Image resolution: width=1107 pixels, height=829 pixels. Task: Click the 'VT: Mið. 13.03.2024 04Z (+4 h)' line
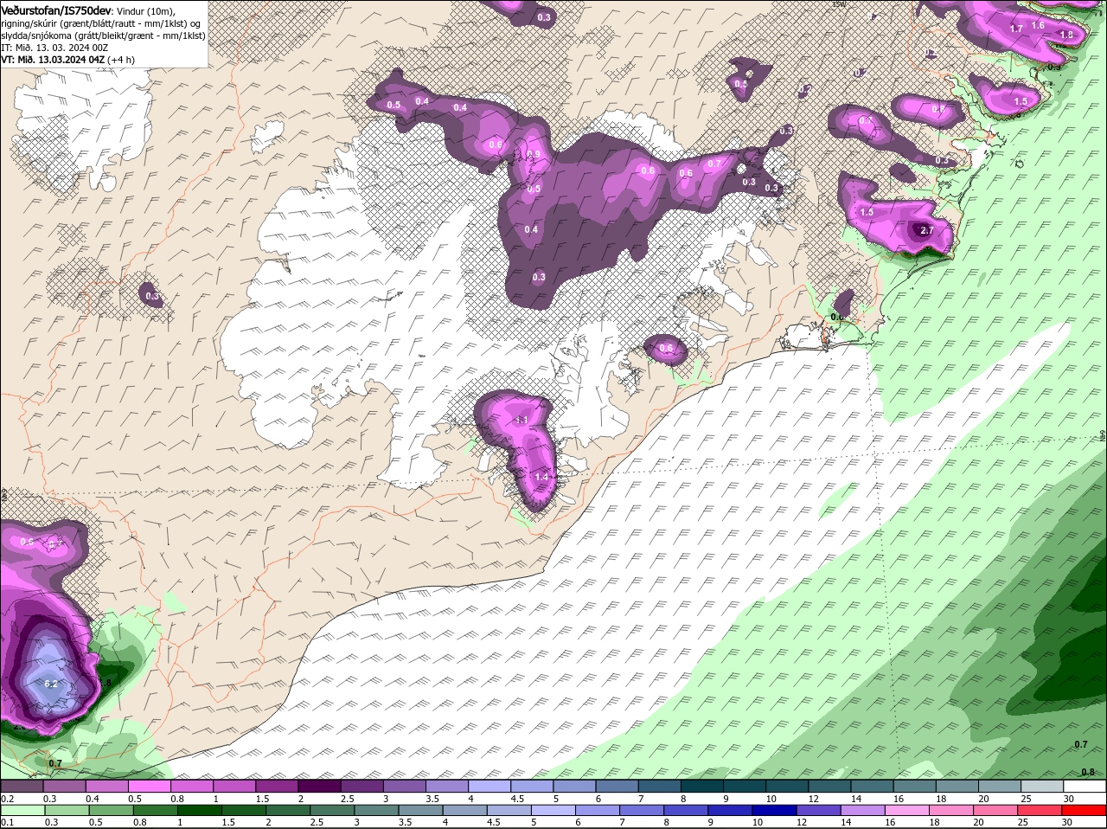(67, 60)
